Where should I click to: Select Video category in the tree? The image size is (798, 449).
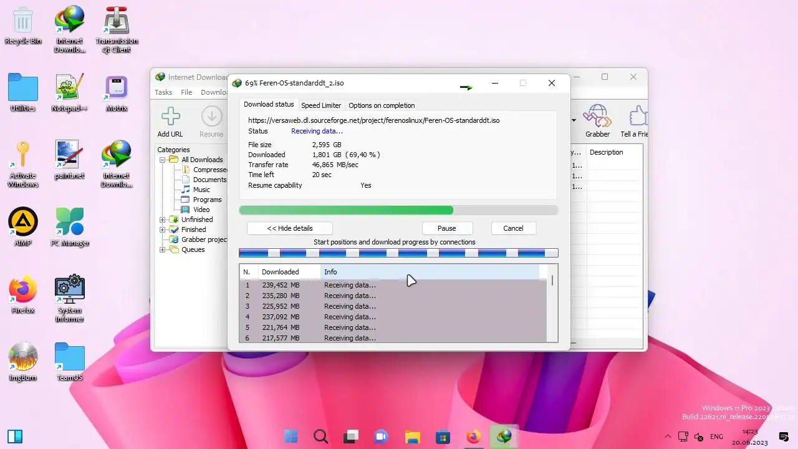tap(201, 210)
